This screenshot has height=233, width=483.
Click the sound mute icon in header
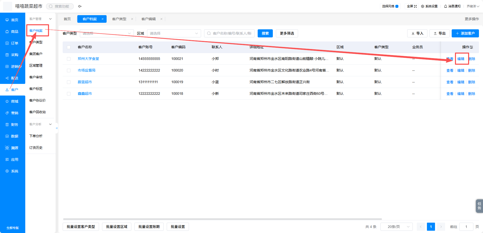[80, 6]
